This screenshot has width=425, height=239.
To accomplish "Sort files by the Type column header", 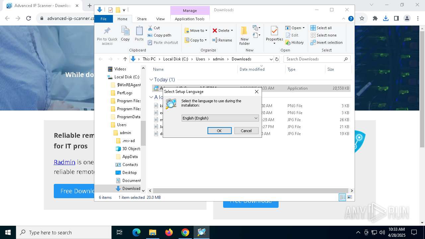I will (x=305, y=69).
